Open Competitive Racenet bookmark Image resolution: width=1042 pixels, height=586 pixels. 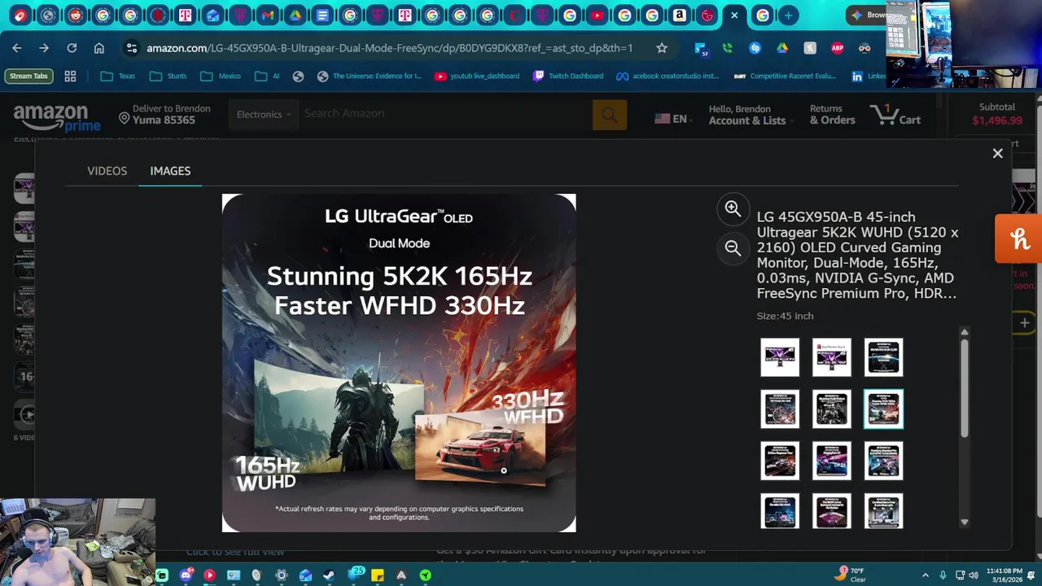click(x=785, y=76)
